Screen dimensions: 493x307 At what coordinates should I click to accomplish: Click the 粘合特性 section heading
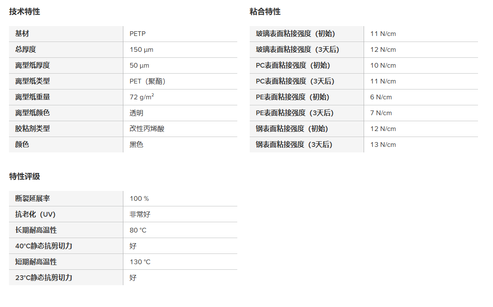(265, 12)
